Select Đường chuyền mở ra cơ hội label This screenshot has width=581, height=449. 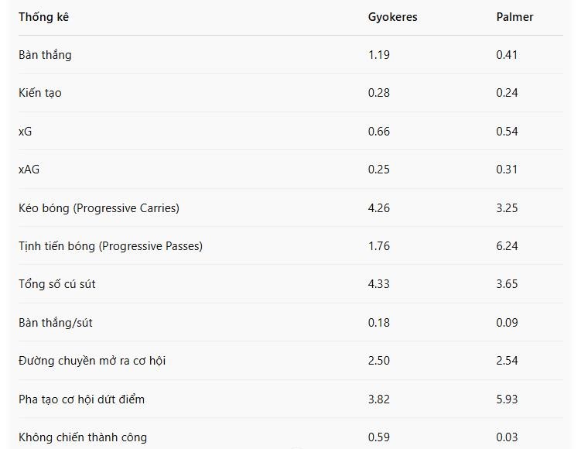pos(92,361)
